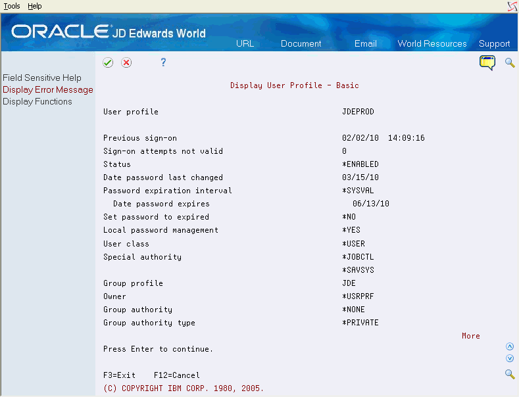Viewport: 519px width, 397px height.
Task: Open the Support header link
Action: point(494,43)
